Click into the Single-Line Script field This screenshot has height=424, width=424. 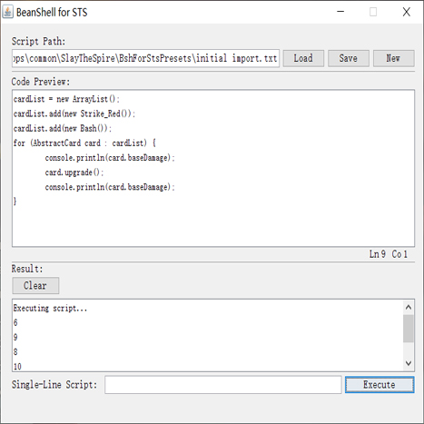click(223, 385)
